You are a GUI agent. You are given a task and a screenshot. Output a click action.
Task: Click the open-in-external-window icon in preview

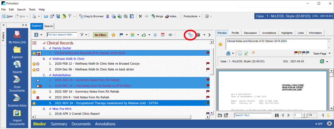pos(226,115)
